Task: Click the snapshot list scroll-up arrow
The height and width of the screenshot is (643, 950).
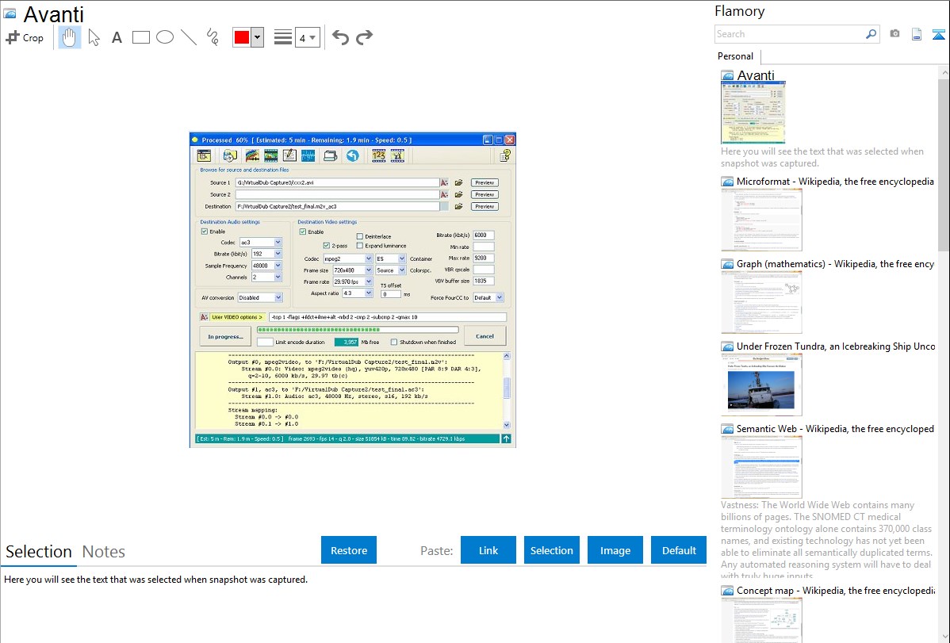Action: pyautogui.click(x=944, y=73)
